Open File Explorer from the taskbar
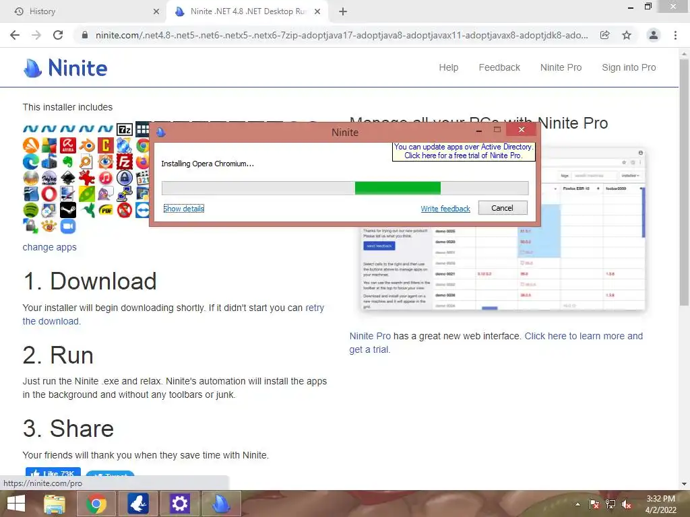Screen dimensions: 690x517 pyautogui.click(x=55, y=504)
